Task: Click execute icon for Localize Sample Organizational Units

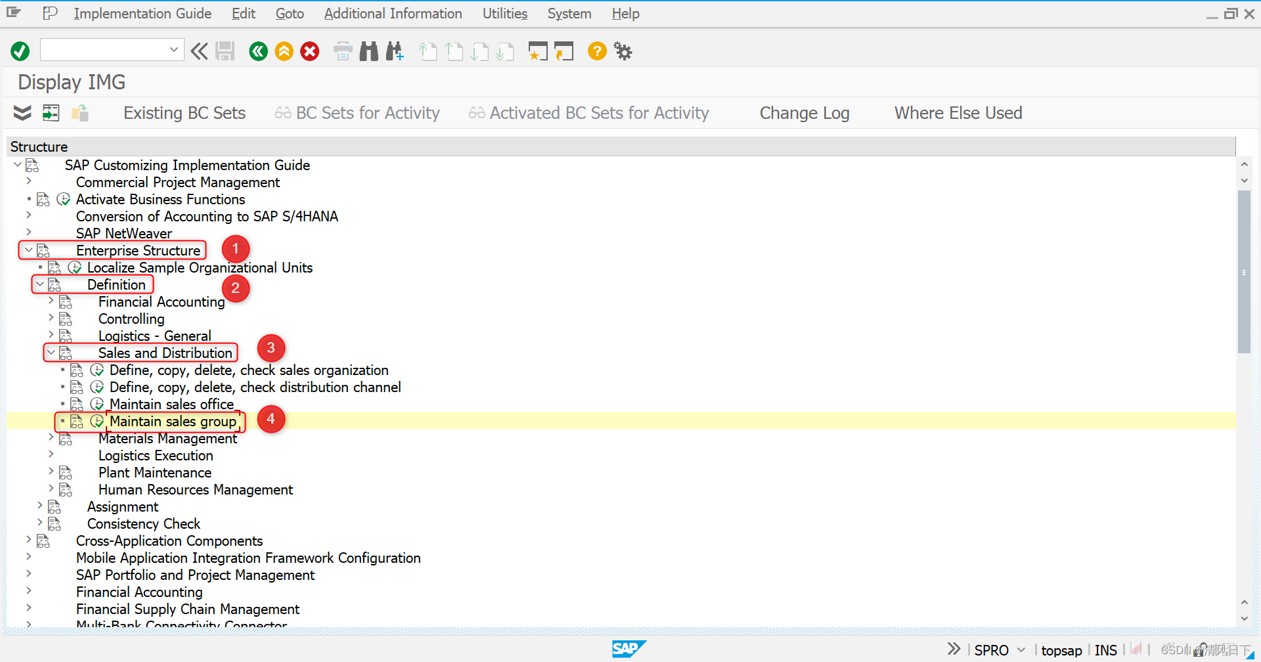Action: pyautogui.click(x=74, y=267)
